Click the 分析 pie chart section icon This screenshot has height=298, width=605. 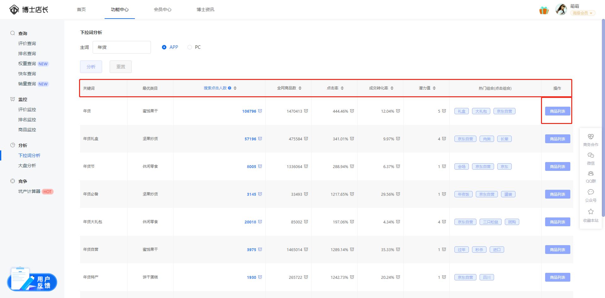[x=13, y=145]
